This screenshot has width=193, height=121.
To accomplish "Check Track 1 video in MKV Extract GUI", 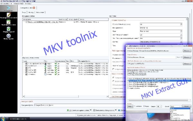I will [128, 79].
